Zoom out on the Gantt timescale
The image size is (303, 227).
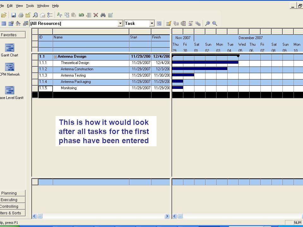pyautogui.click(x=215, y=24)
